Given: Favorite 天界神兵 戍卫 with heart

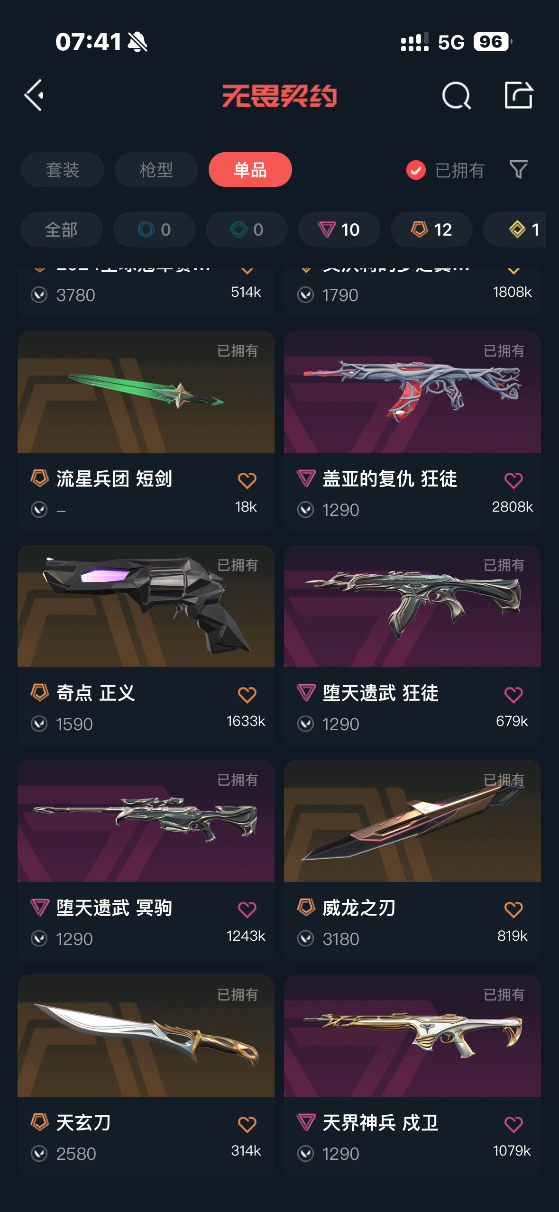Looking at the screenshot, I should [x=513, y=1124].
